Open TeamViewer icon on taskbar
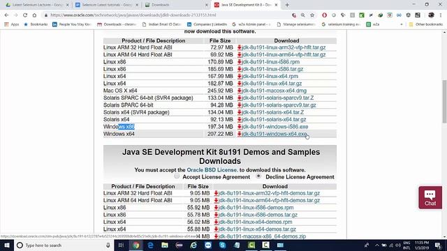The image size is (447, 251). [x=208, y=245]
